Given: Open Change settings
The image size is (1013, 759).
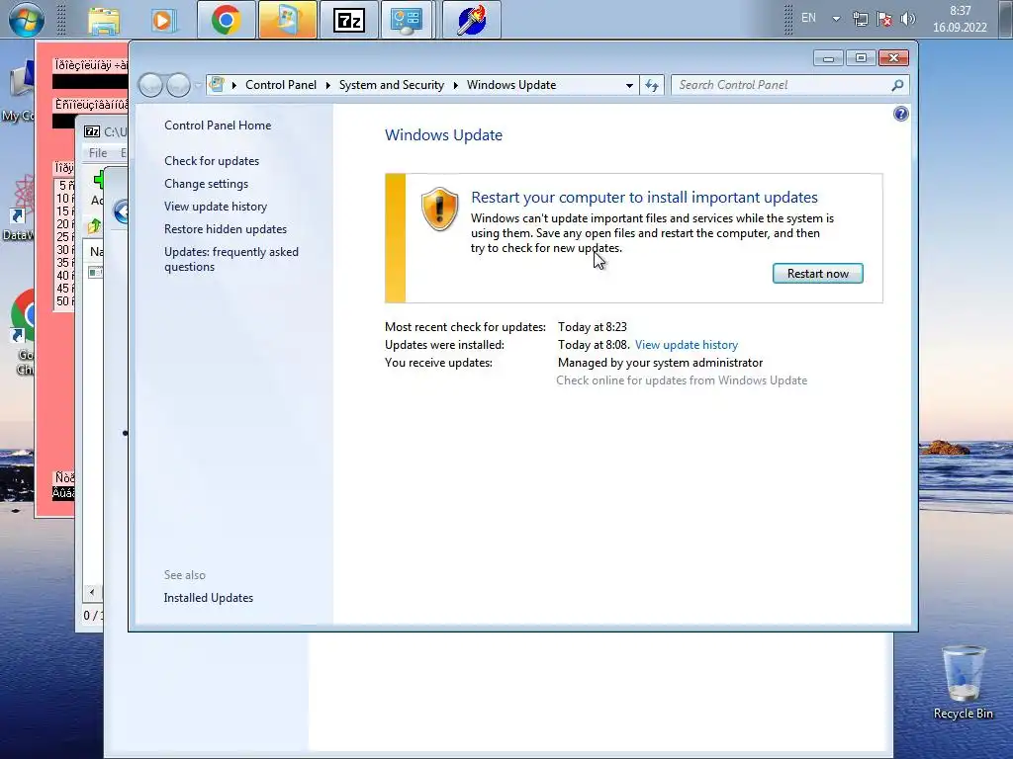Looking at the screenshot, I should 206,184.
